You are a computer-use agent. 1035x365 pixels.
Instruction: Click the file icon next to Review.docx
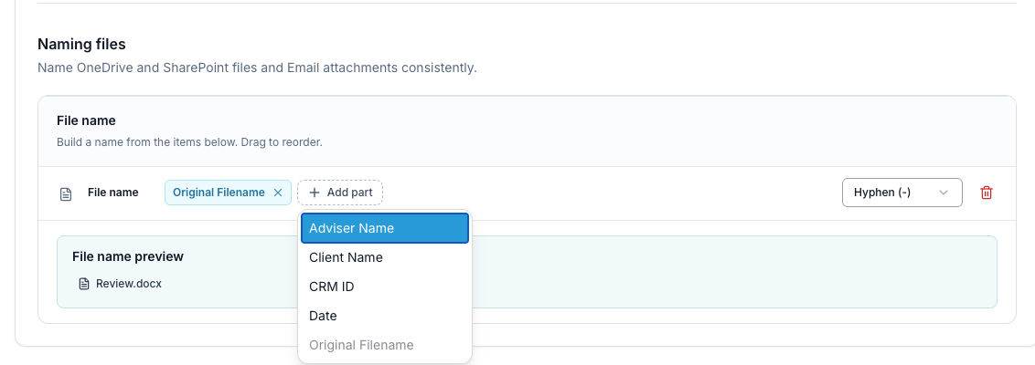coord(84,284)
